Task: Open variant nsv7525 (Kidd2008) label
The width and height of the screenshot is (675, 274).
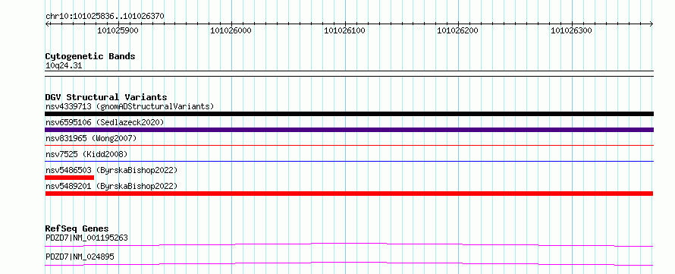Action: (x=86, y=154)
